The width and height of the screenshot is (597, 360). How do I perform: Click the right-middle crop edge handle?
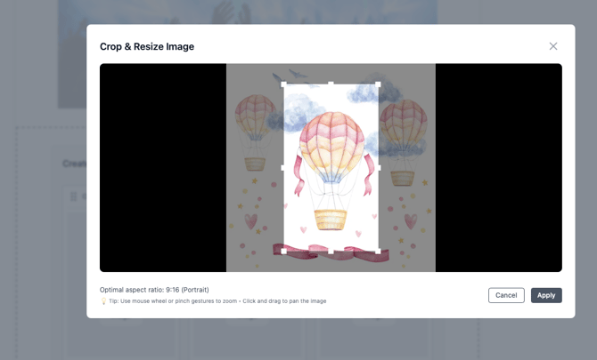coord(379,168)
